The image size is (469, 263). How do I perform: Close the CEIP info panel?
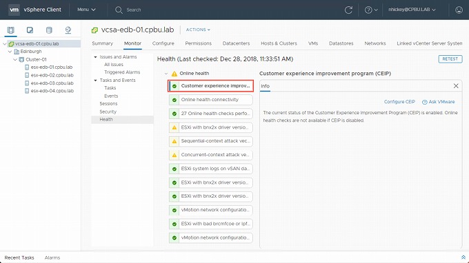[456, 86]
